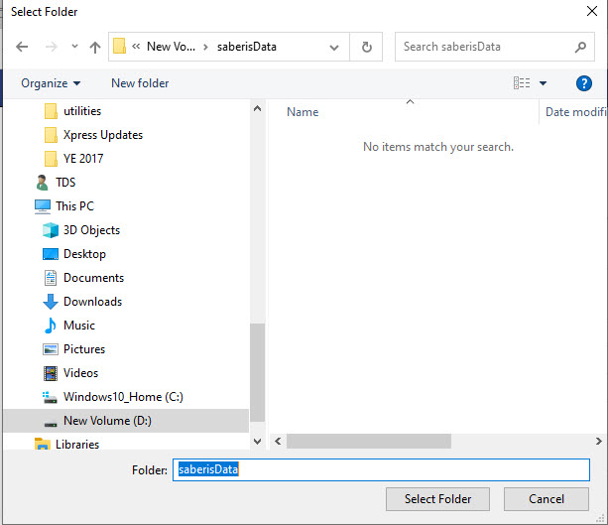Open recent locations dropdown next to Forward
The width and height of the screenshot is (608, 525).
point(73,47)
